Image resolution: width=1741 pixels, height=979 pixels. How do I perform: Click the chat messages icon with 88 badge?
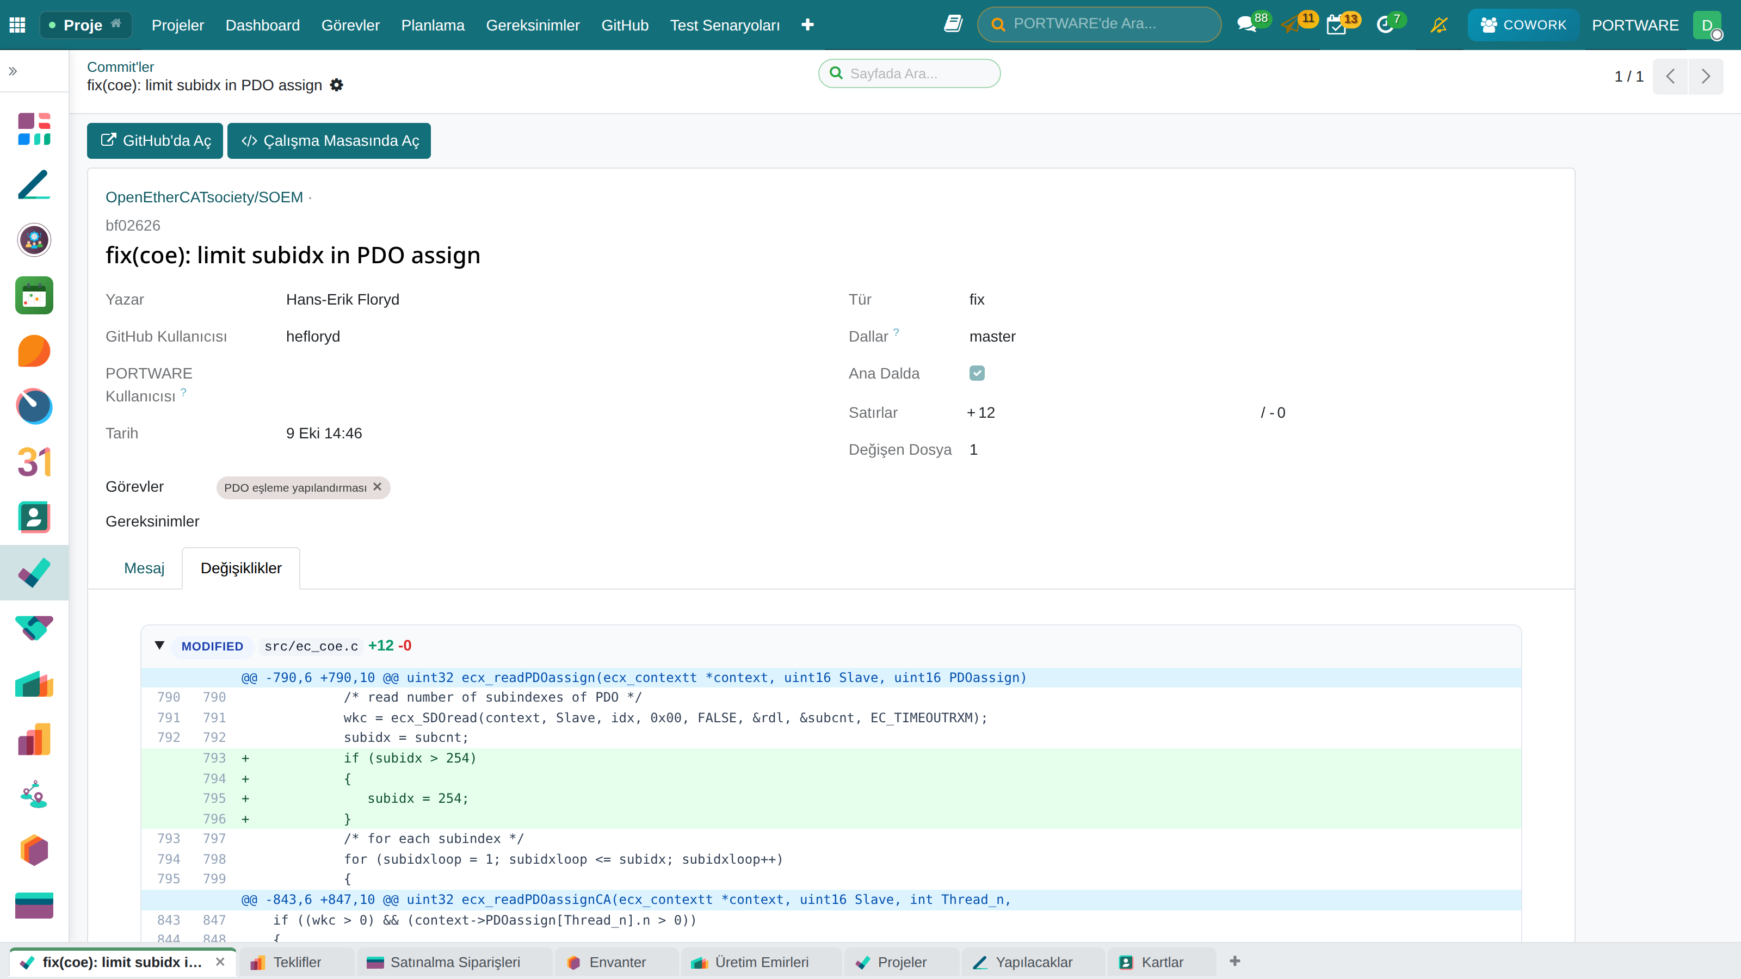tap(1247, 25)
